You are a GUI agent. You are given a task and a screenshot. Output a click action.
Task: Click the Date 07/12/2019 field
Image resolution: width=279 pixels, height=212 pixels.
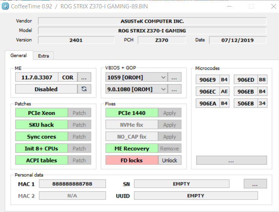pos(238,40)
